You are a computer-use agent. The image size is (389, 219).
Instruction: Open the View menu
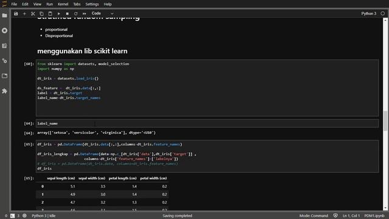click(x=37, y=4)
